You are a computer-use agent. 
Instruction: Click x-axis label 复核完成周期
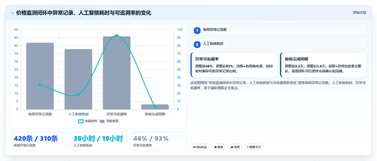pyautogui.click(x=155, y=114)
